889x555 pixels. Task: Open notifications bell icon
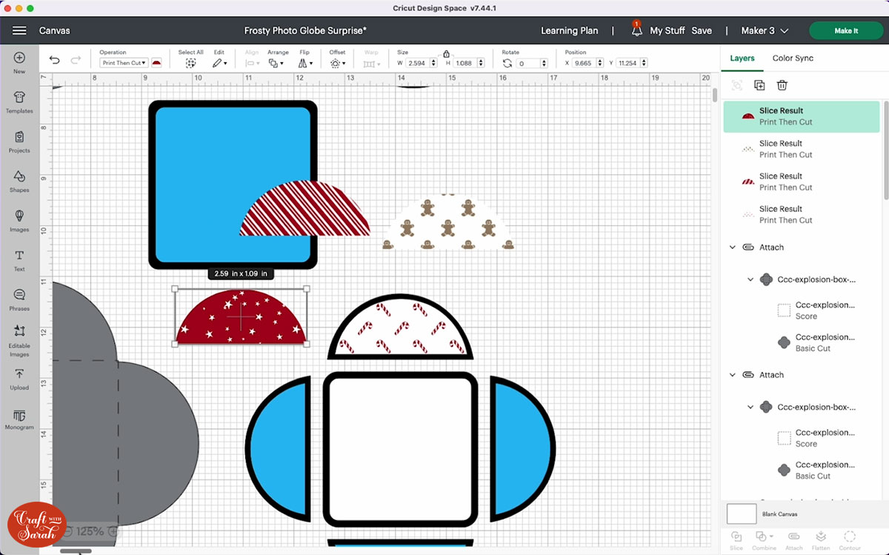[636, 30]
